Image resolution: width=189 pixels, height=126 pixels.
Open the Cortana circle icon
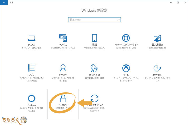pos(32,98)
